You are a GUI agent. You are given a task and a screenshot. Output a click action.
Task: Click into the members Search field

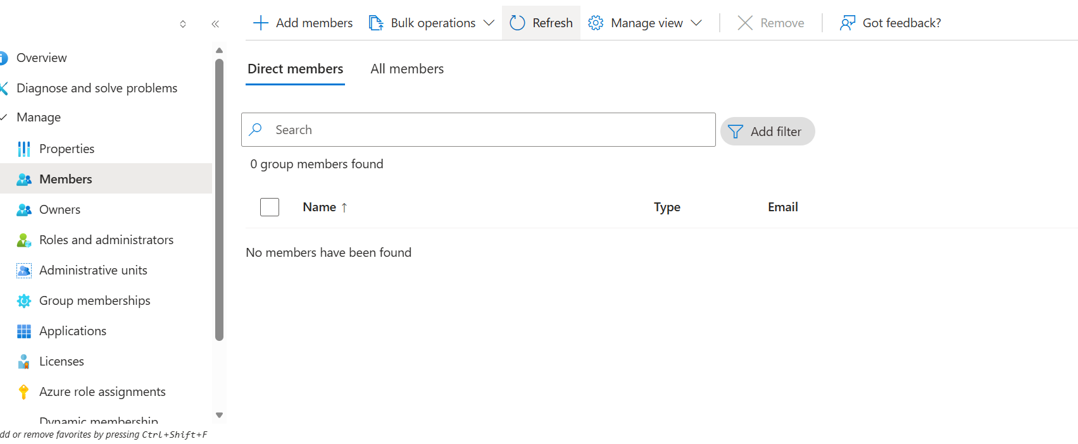[x=487, y=130]
